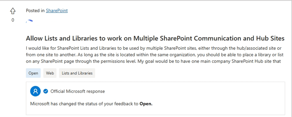This screenshot has height=117, width=292.
Task: Upvote this feedback with the arrow icon
Action: (13, 11)
